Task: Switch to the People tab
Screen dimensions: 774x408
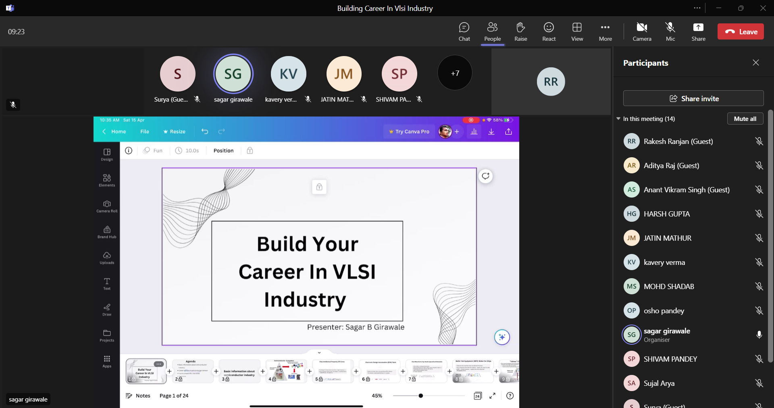Action: coord(492,32)
